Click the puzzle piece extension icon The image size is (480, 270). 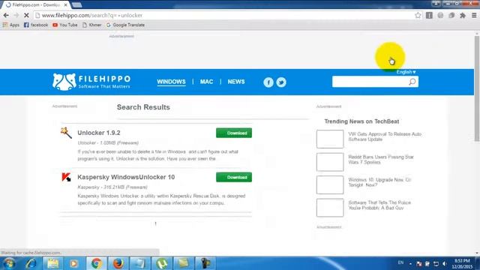pos(463,15)
